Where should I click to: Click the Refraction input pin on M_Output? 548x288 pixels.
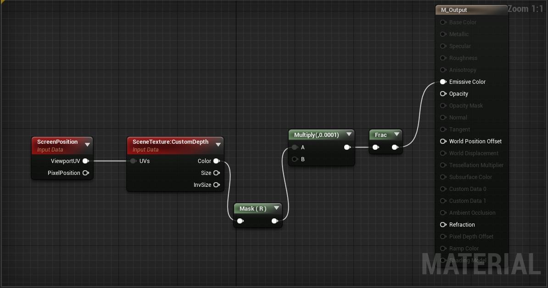coord(443,224)
